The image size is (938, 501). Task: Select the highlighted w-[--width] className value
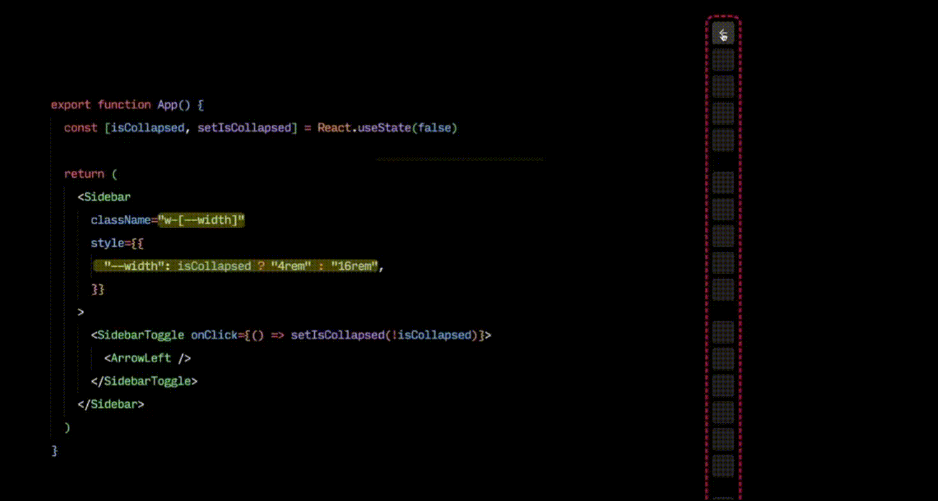(x=201, y=220)
